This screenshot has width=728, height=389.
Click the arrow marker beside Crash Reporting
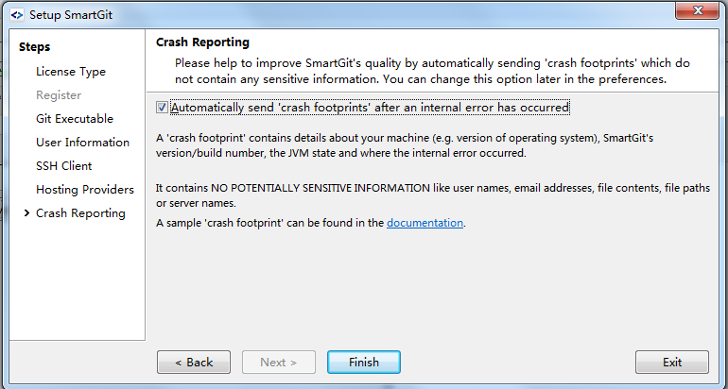tap(26, 213)
